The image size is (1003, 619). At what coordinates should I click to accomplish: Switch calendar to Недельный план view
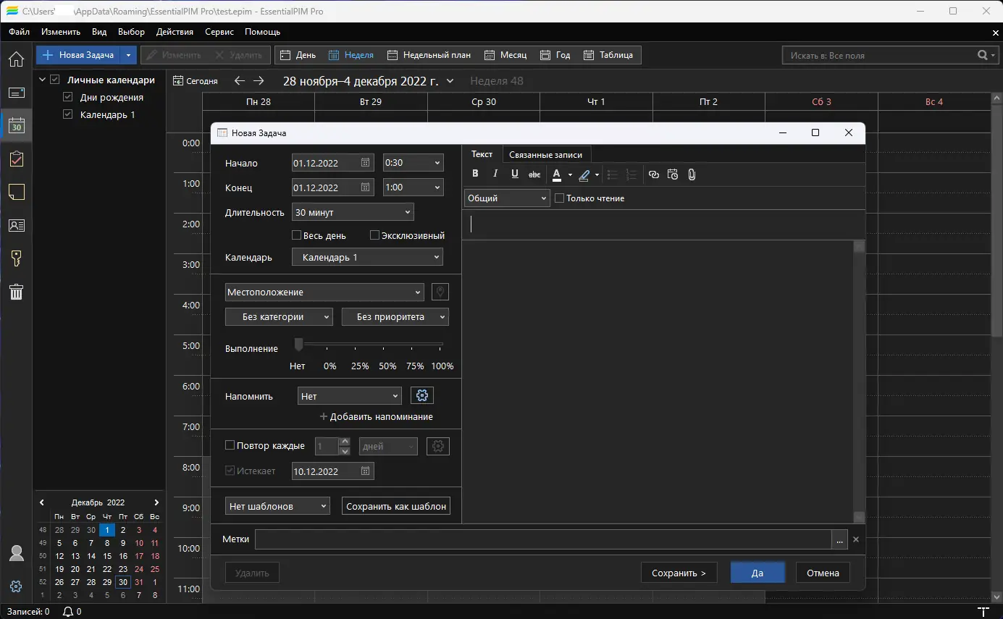(429, 55)
